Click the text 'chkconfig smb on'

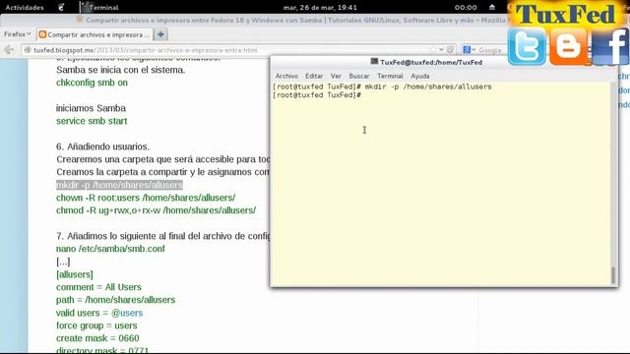[x=92, y=83]
